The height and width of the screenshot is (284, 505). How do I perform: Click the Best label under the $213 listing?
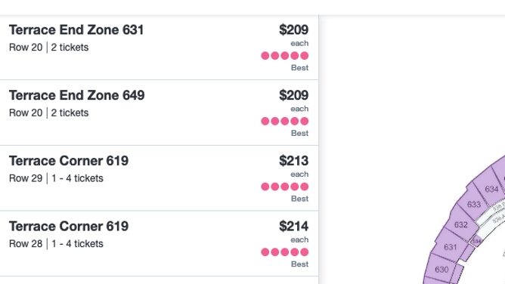[x=299, y=199]
